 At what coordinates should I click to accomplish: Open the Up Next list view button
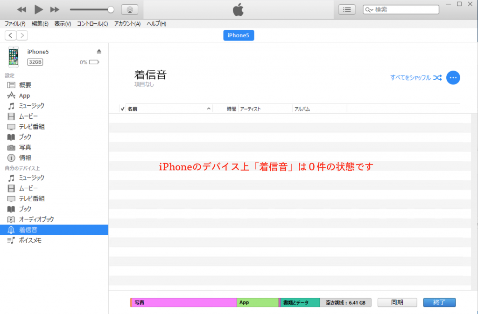(347, 9)
